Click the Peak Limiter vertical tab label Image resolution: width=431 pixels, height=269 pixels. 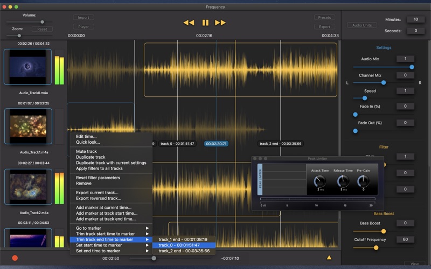coord(260,179)
